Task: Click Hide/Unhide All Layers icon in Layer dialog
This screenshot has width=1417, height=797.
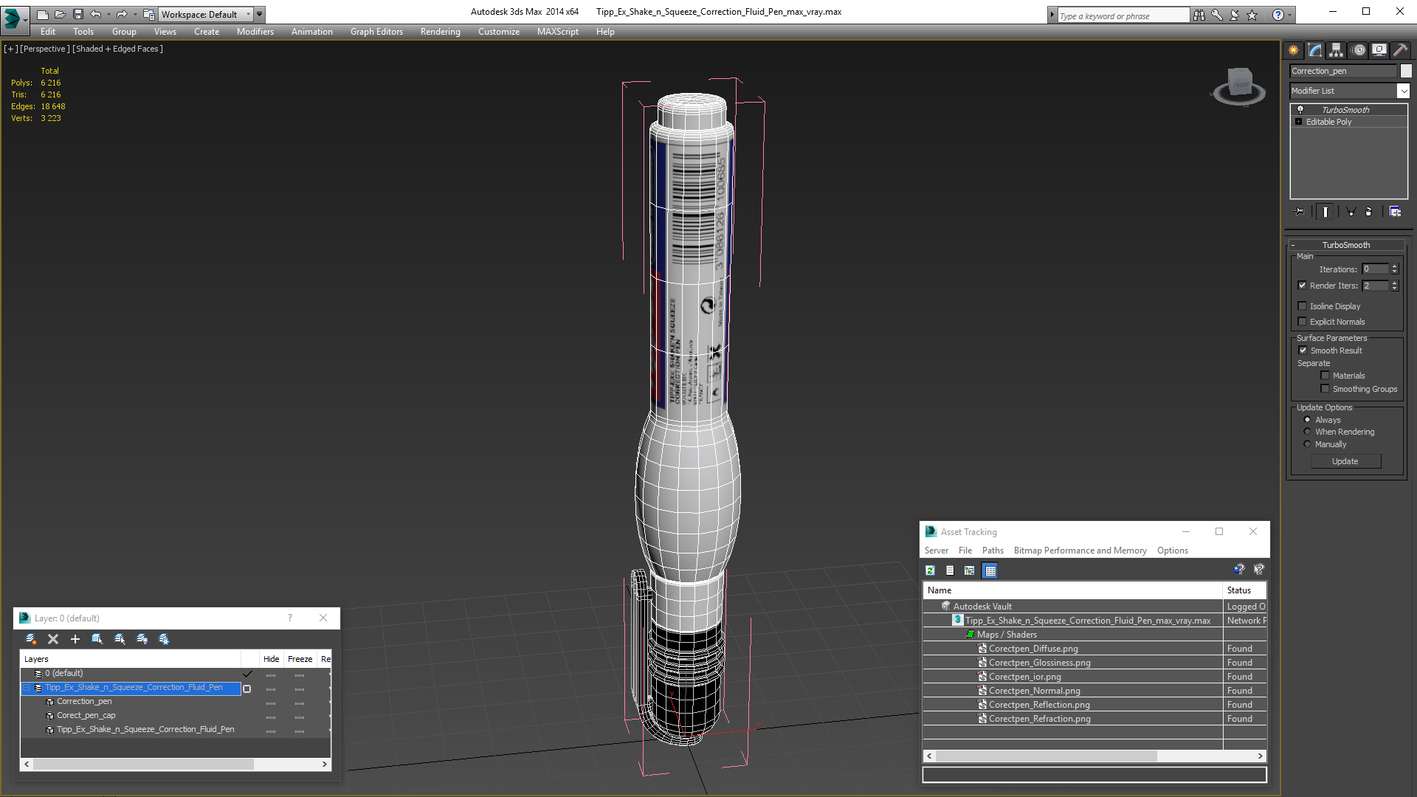Action: coord(142,639)
